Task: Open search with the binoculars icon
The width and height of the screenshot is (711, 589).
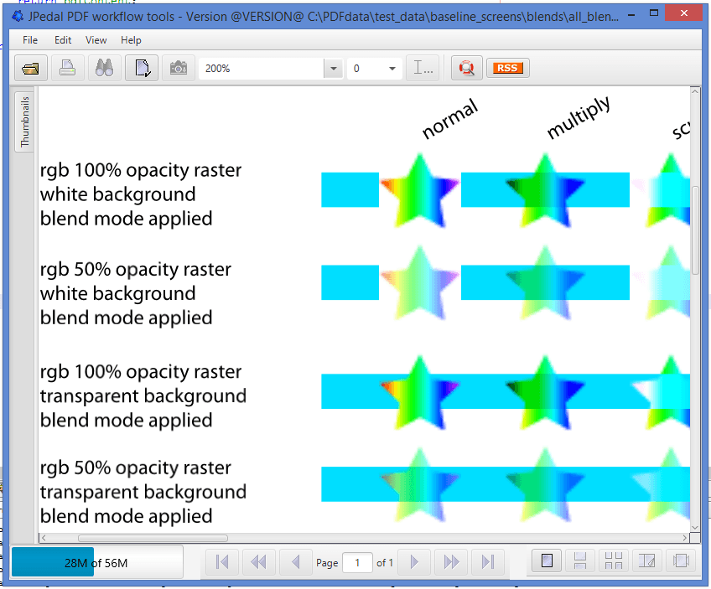Action: (105, 69)
